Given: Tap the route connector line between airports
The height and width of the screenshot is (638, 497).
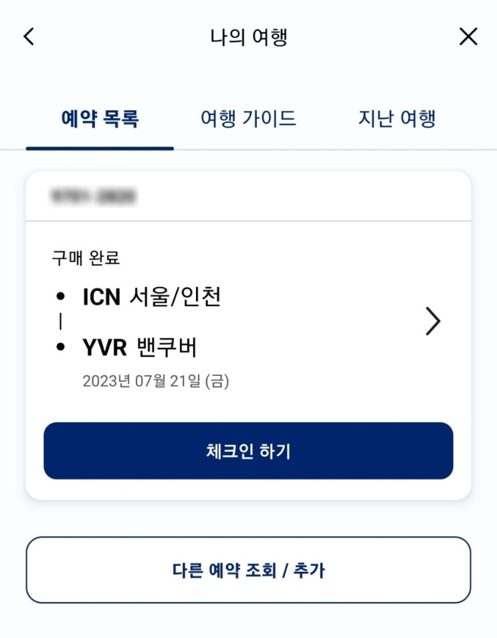Looking at the screenshot, I should (x=61, y=322).
